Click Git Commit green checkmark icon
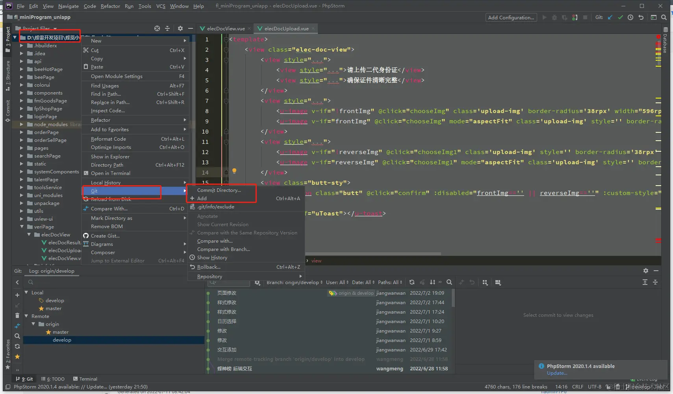Image resolution: width=673 pixels, height=394 pixels. pos(620,17)
